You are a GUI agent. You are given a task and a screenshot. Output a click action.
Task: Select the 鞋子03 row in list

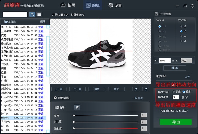pos(23,130)
